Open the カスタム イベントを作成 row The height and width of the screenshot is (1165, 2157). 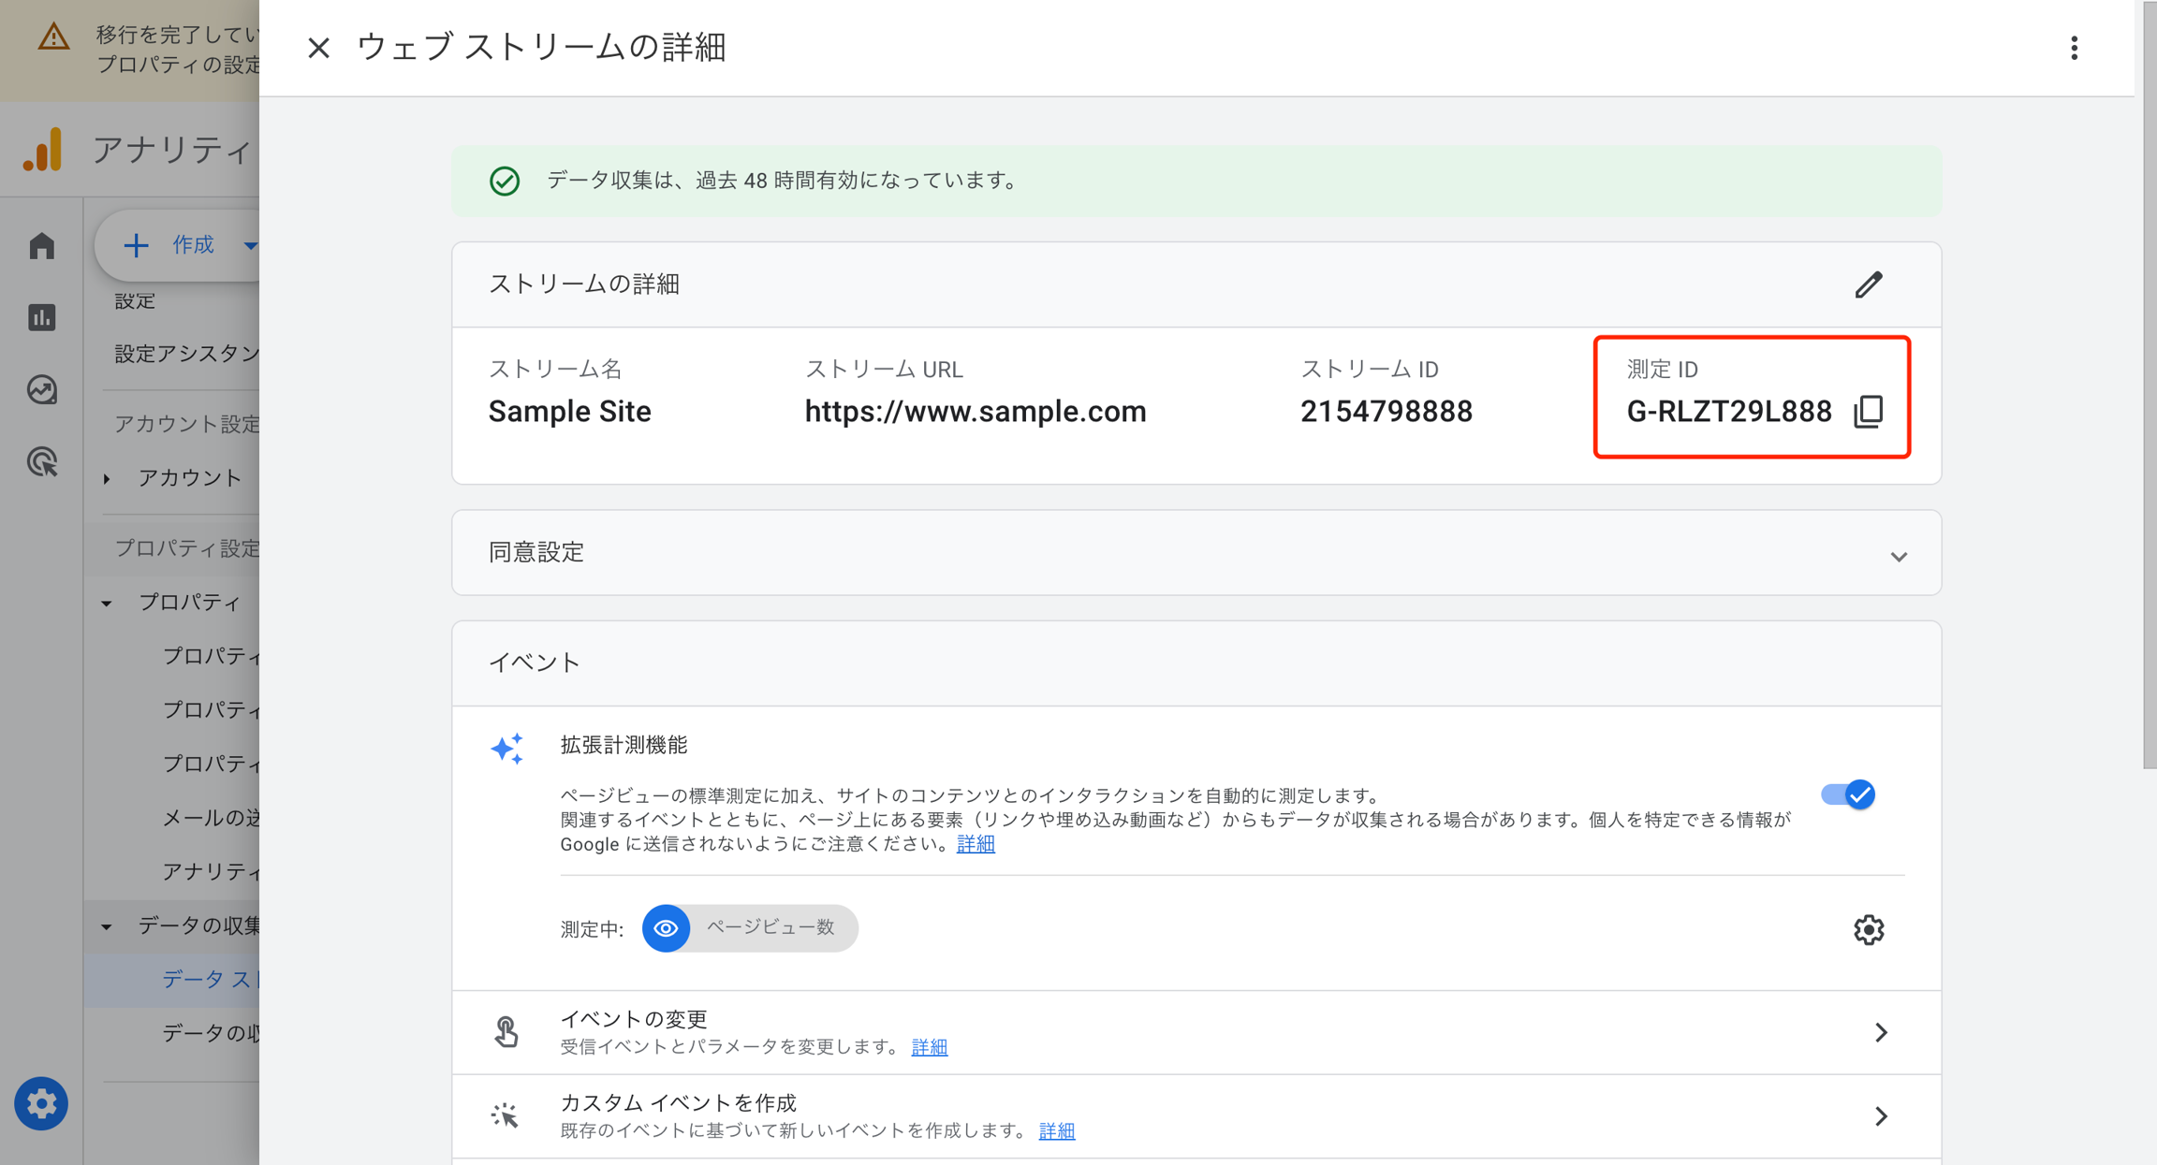[1196, 1115]
